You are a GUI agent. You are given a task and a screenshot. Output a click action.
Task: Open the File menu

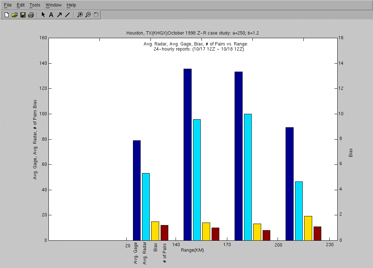tap(8, 5)
